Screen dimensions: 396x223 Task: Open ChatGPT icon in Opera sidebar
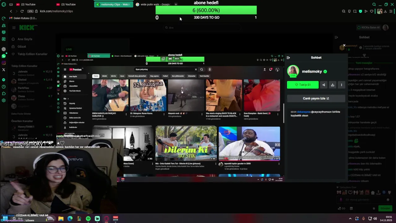4,49
